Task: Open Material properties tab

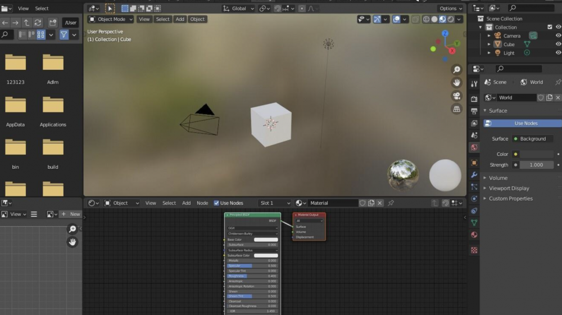Action: coord(474,235)
